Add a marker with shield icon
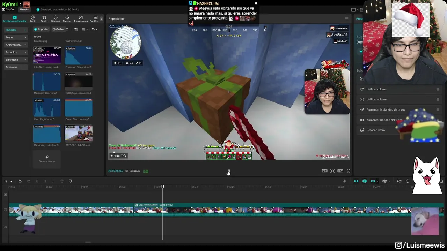The height and width of the screenshot is (251, 447). tap(70, 181)
